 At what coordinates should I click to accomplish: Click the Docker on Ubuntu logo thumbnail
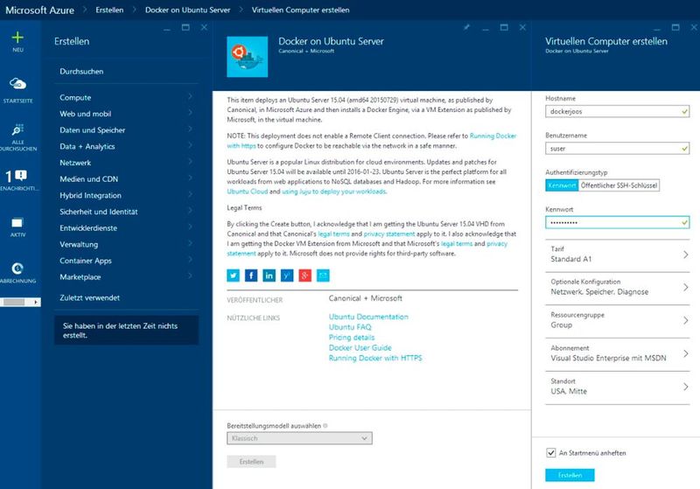248,57
